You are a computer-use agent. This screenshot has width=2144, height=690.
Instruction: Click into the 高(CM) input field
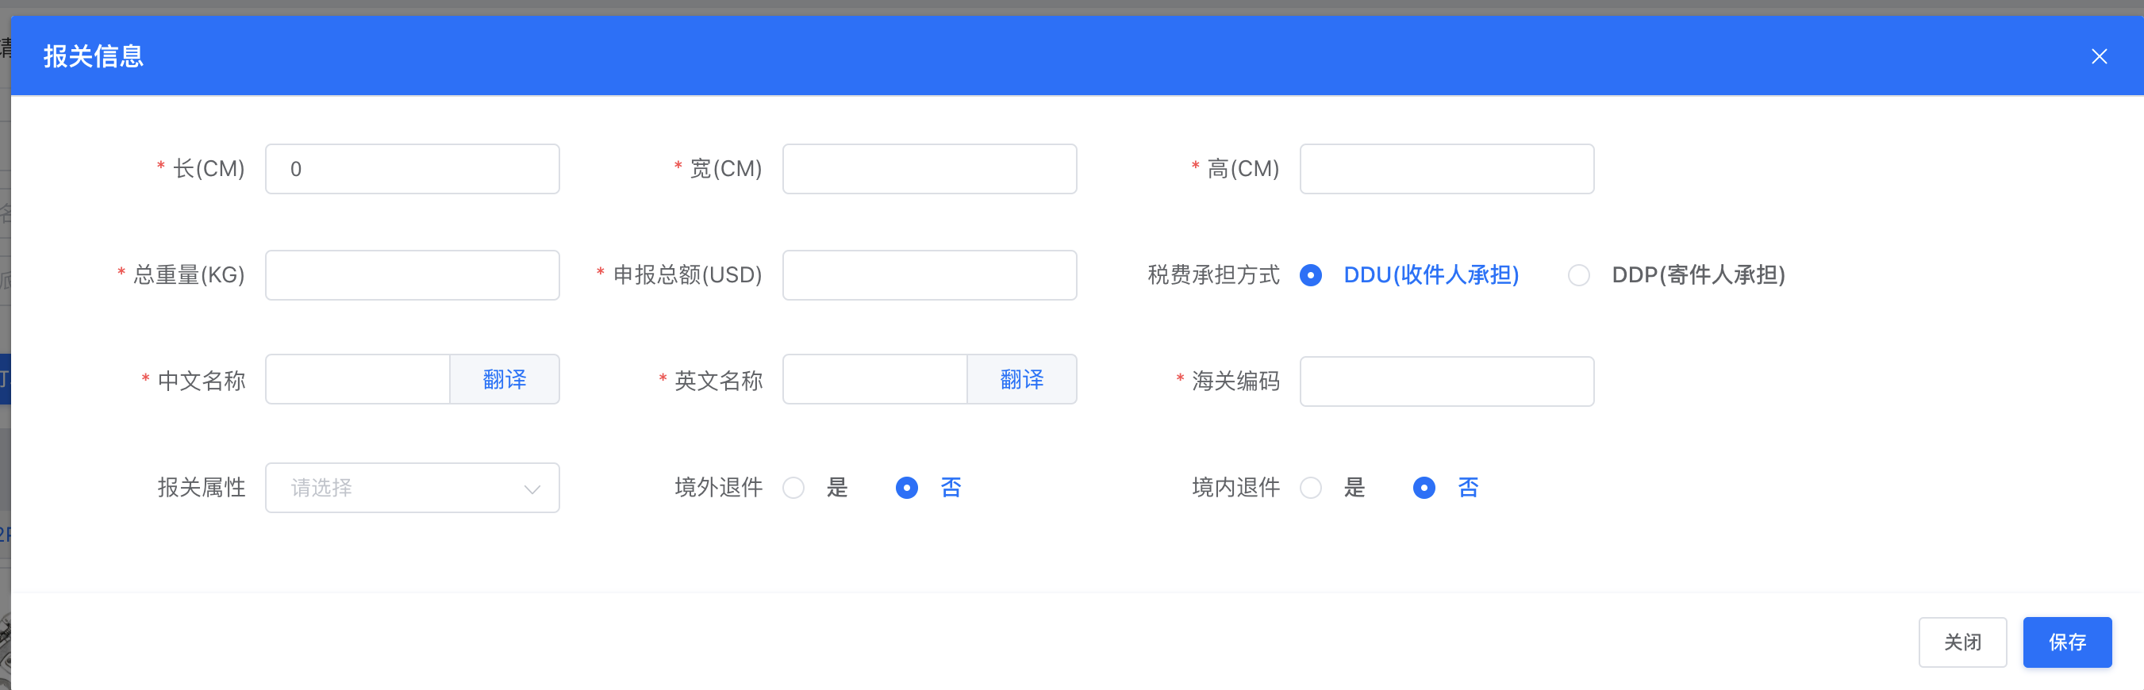click(1446, 169)
